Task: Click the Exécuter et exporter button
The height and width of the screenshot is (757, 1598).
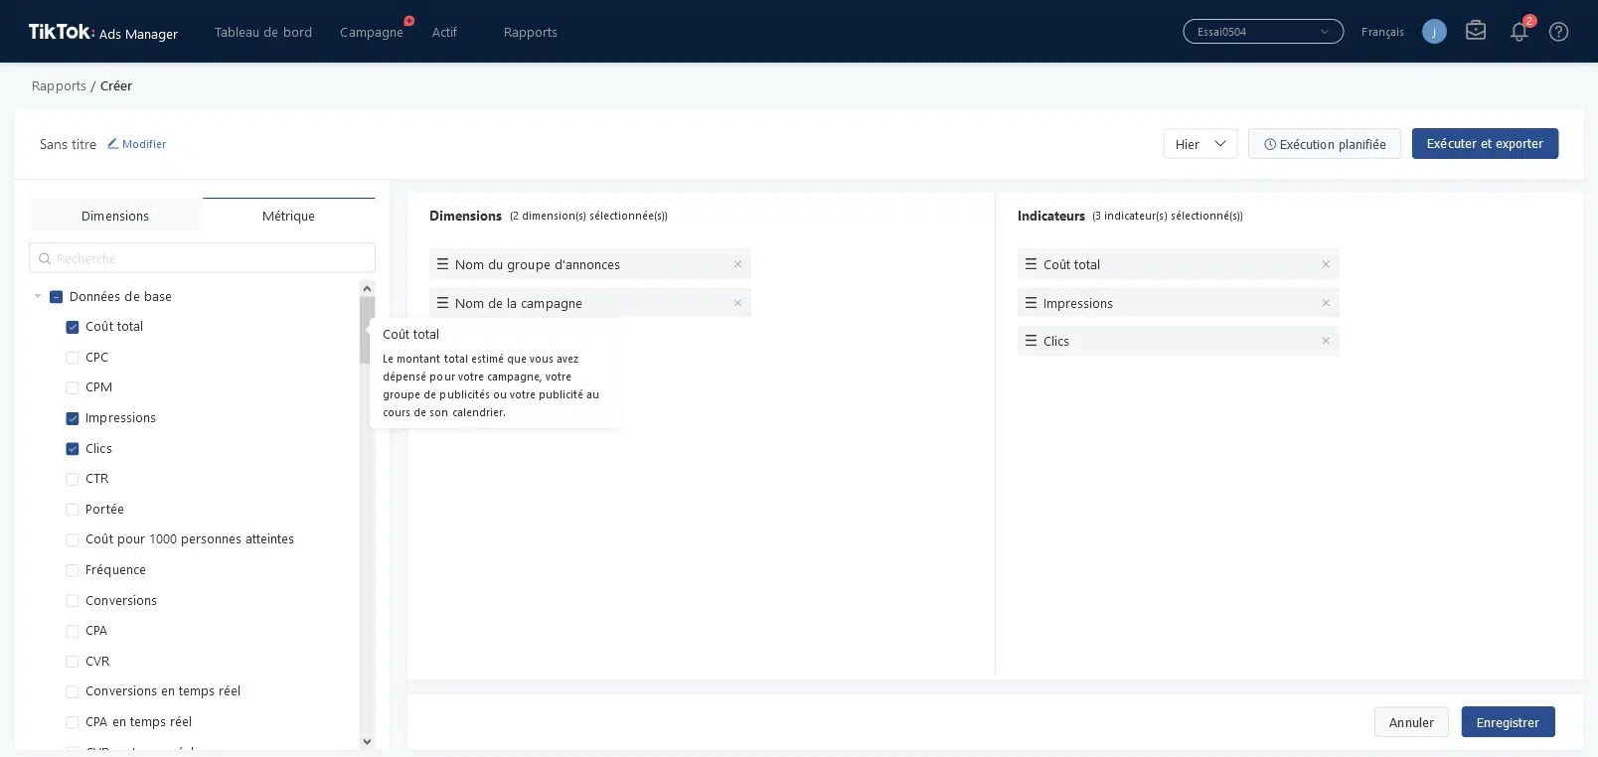Action: [x=1484, y=144]
